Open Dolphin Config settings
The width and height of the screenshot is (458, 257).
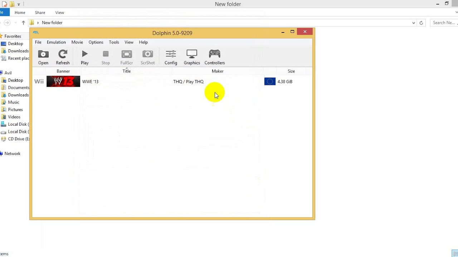point(171,57)
